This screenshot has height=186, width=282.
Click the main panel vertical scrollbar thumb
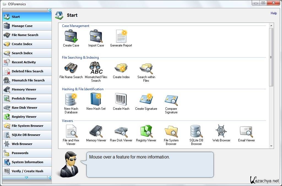pos(271,57)
